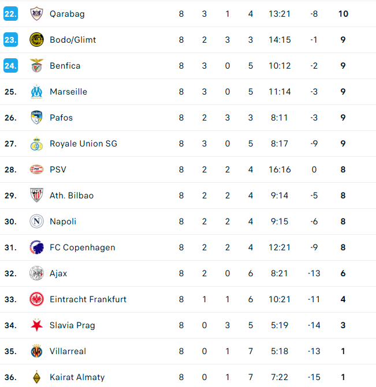Viewport: 376px width, 387px height.
Task: Open the Kairat Almaty team link
Action: coord(77,377)
